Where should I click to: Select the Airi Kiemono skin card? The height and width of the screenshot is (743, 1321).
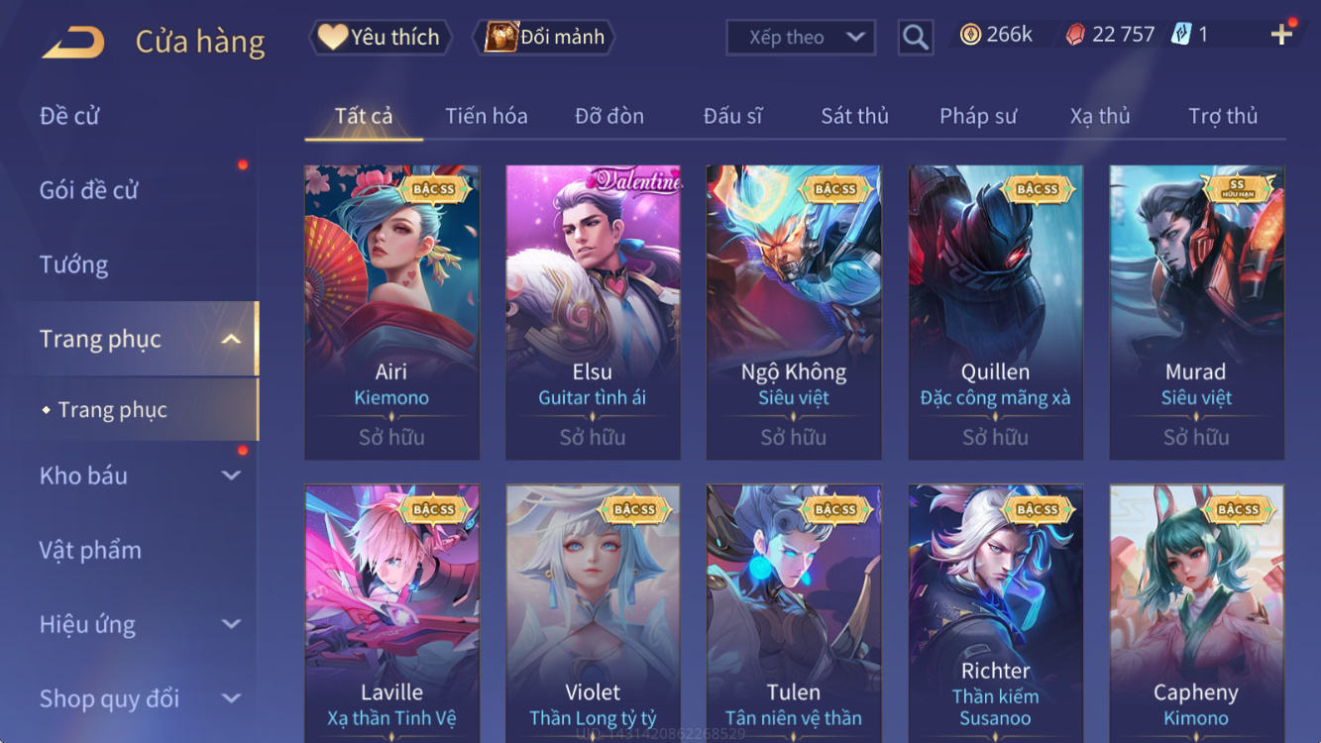click(391, 312)
